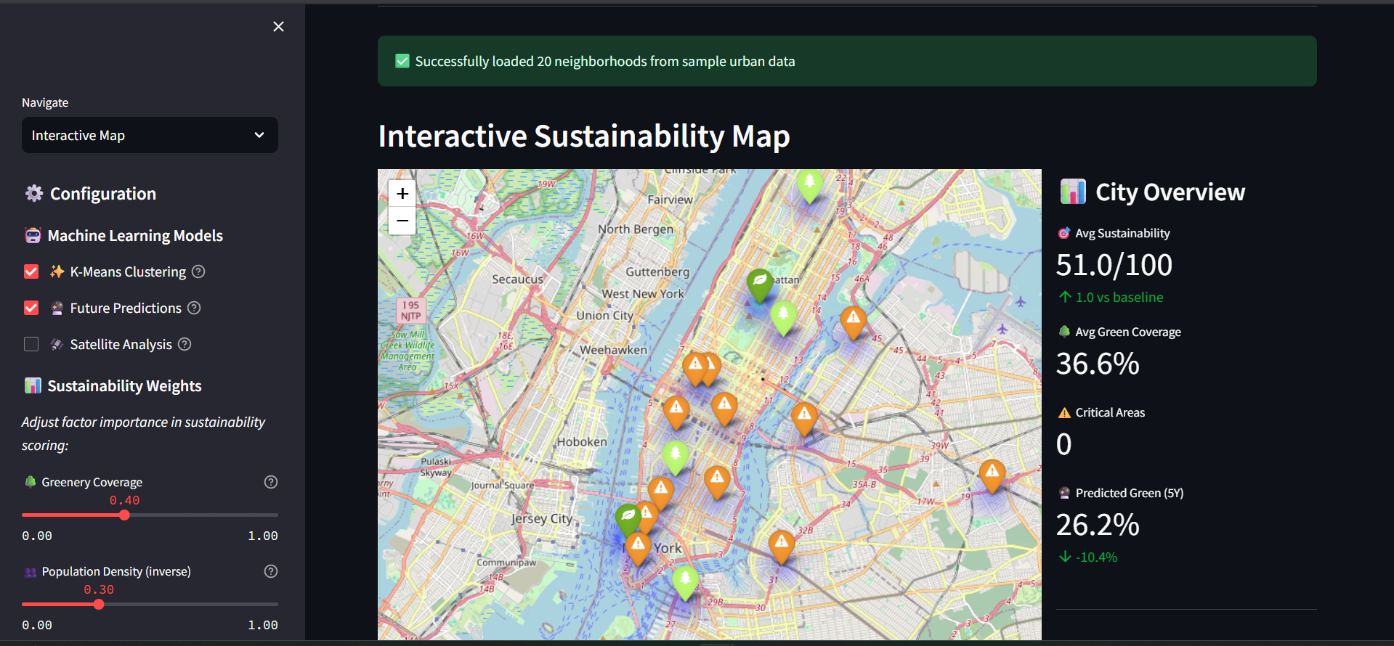Click the dark green leaf marker near Jersey City
Viewport: 1394px width, 646px height.
[x=628, y=520]
